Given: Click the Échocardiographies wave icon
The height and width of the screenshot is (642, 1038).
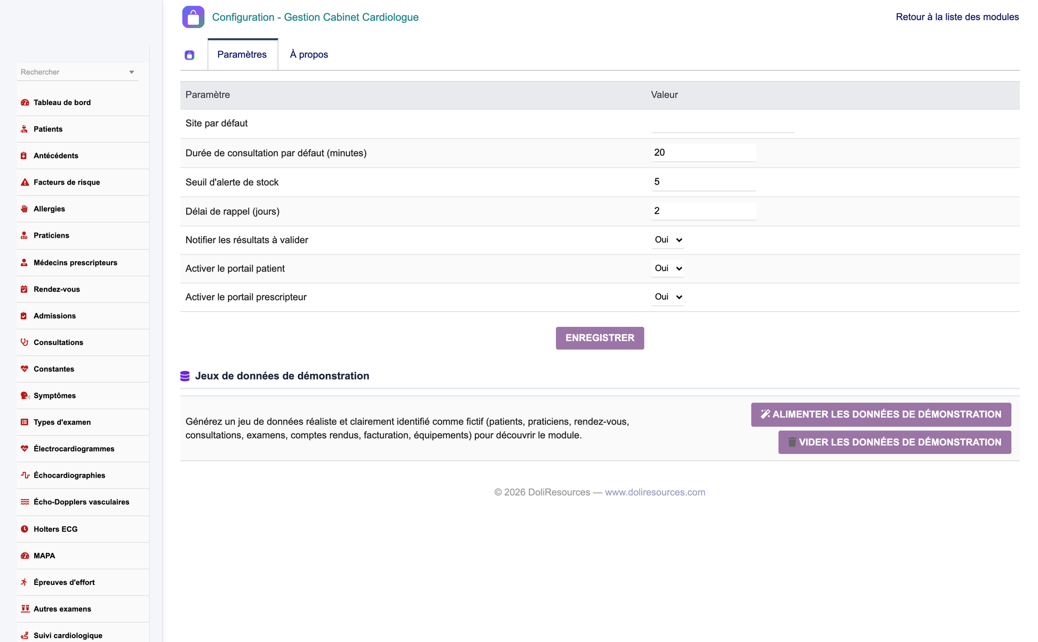Looking at the screenshot, I should [25, 476].
